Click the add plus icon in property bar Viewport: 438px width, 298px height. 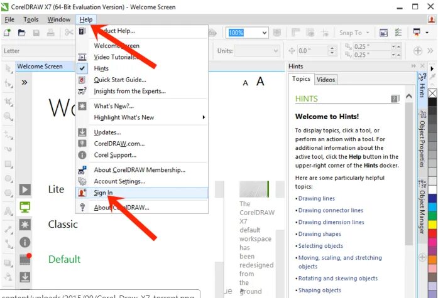418,51
